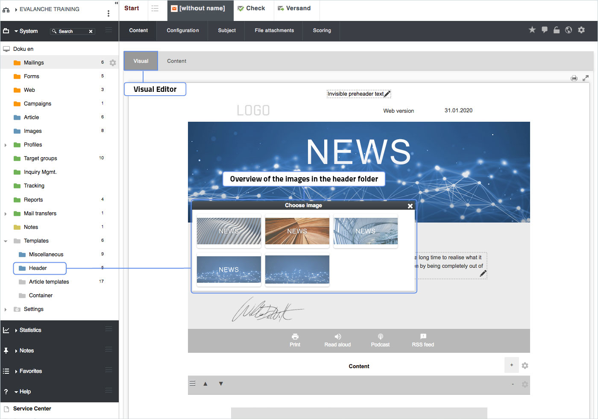Image resolution: width=598 pixels, height=419 pixels.
Task: Expand the Profiles folder tree arrow
Action: pos(6,145)
